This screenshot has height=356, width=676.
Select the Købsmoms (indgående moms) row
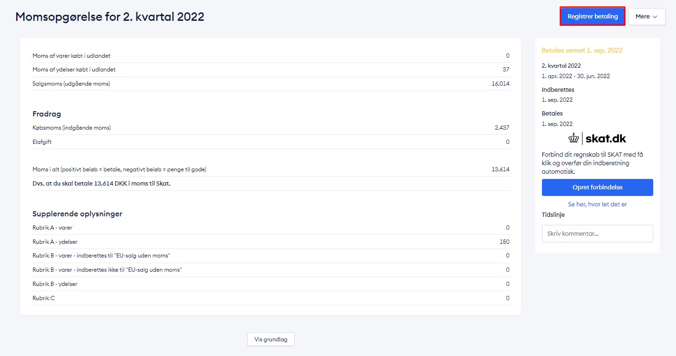pyautogui.click(x=72, y=128)
